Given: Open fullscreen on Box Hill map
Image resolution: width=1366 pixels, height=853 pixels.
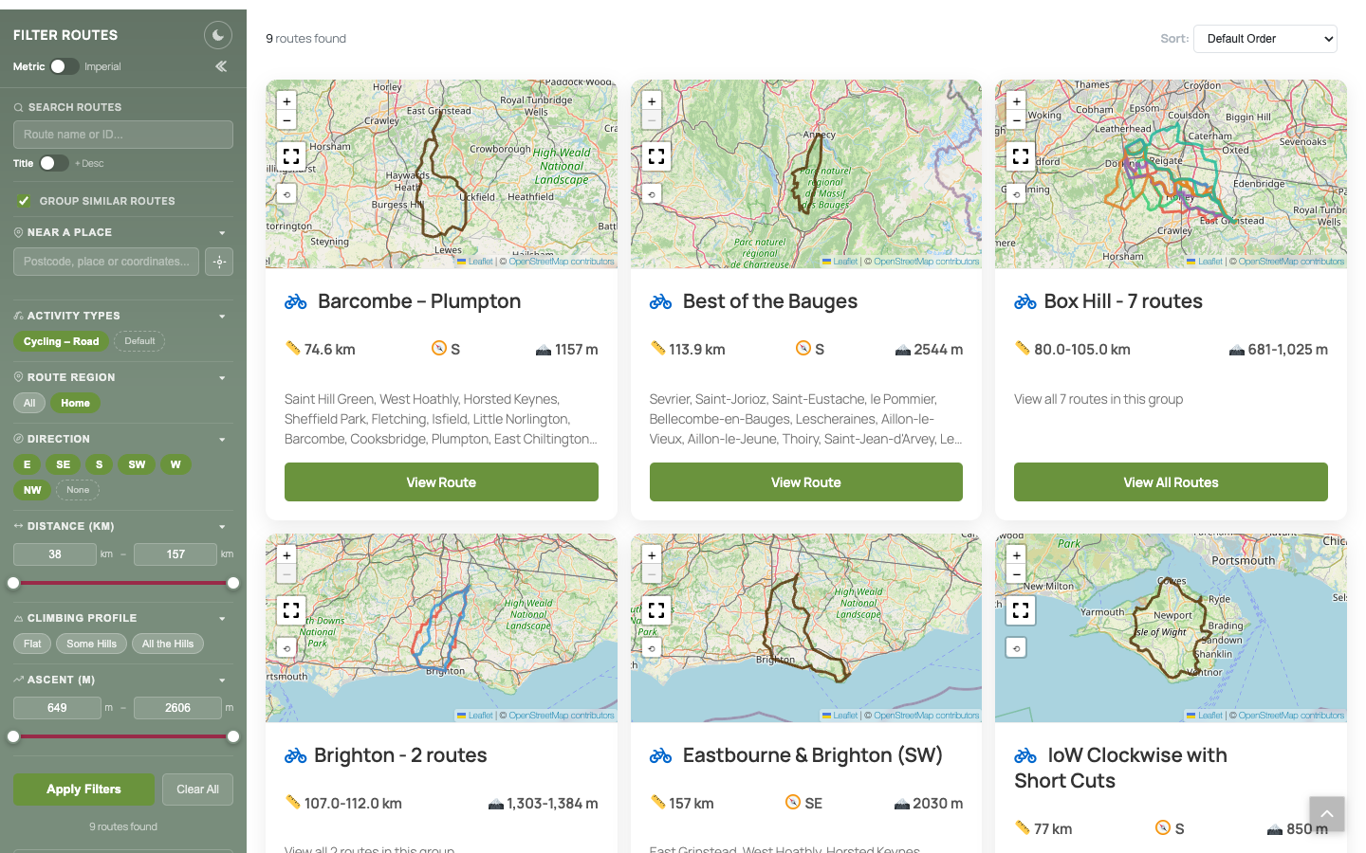Looking at the screenshot, I should pos(1021,155).
